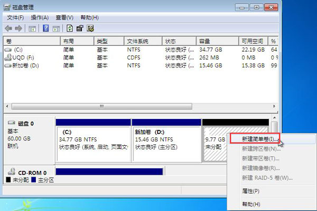317x211 pixels.
Task: Open the 查看(V) menu
Action: pos(64,18)
